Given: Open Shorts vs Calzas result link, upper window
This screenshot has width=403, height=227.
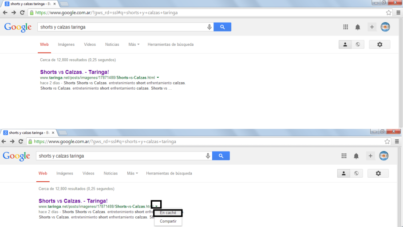Looking at the screenshot, I should [75, 72].
